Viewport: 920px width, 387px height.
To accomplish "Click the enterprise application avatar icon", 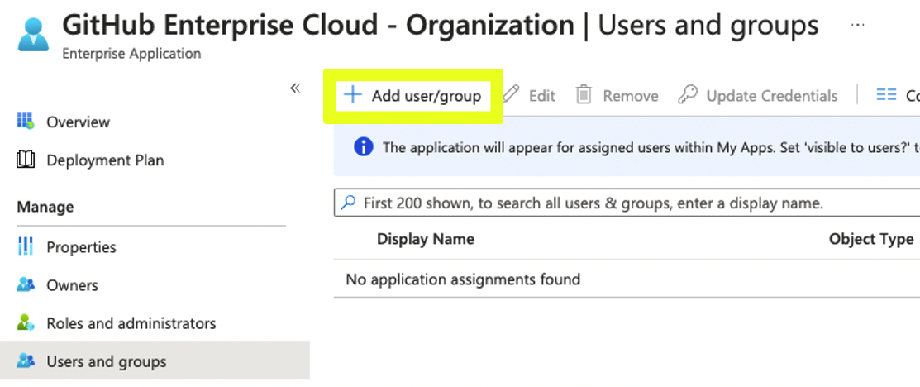I will [x=33, y=34].
